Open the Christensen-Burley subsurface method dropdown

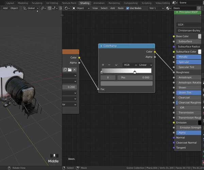point(189,31)
